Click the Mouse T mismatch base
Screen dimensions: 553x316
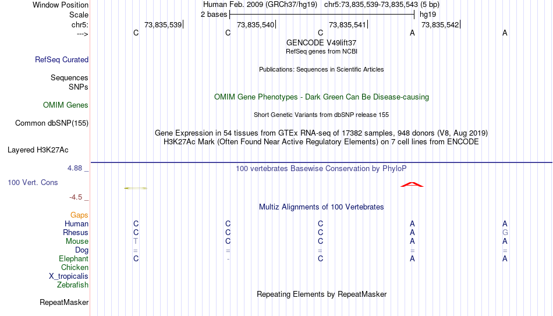tap(136, 242)
